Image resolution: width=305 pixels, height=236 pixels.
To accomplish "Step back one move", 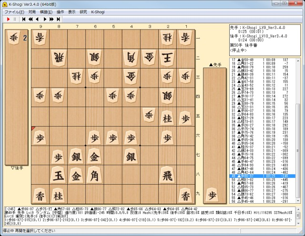I will click(x=37, y=19).
